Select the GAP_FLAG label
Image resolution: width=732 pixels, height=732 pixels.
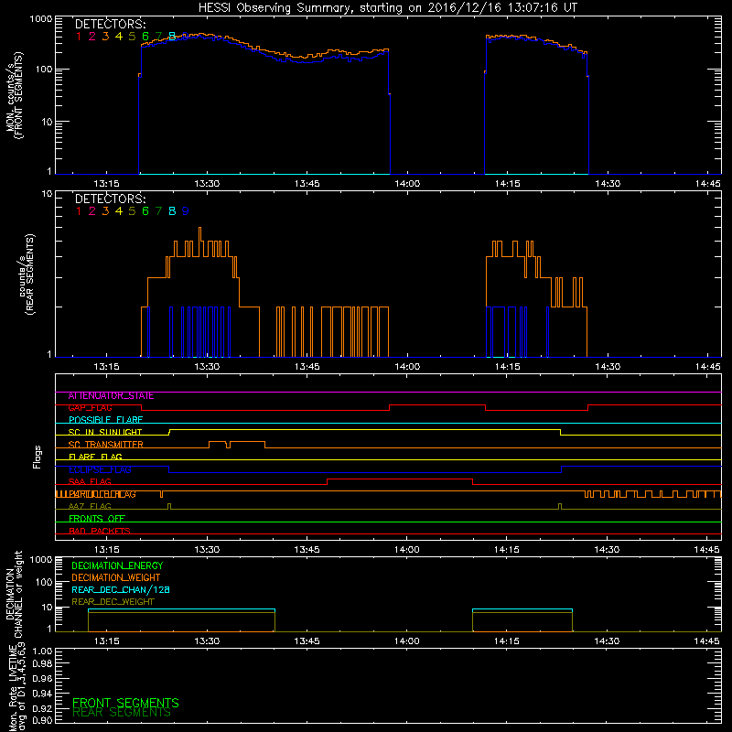[x=90, y=408]
